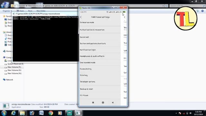Select New Volume (F:) drive

point(13,67)
